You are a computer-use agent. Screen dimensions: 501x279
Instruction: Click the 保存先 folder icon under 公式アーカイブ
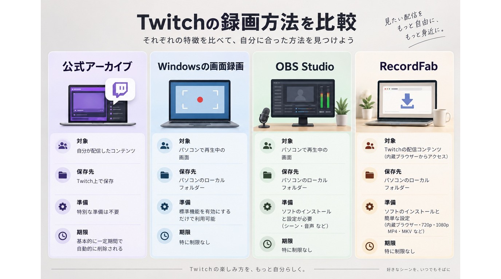63,175
